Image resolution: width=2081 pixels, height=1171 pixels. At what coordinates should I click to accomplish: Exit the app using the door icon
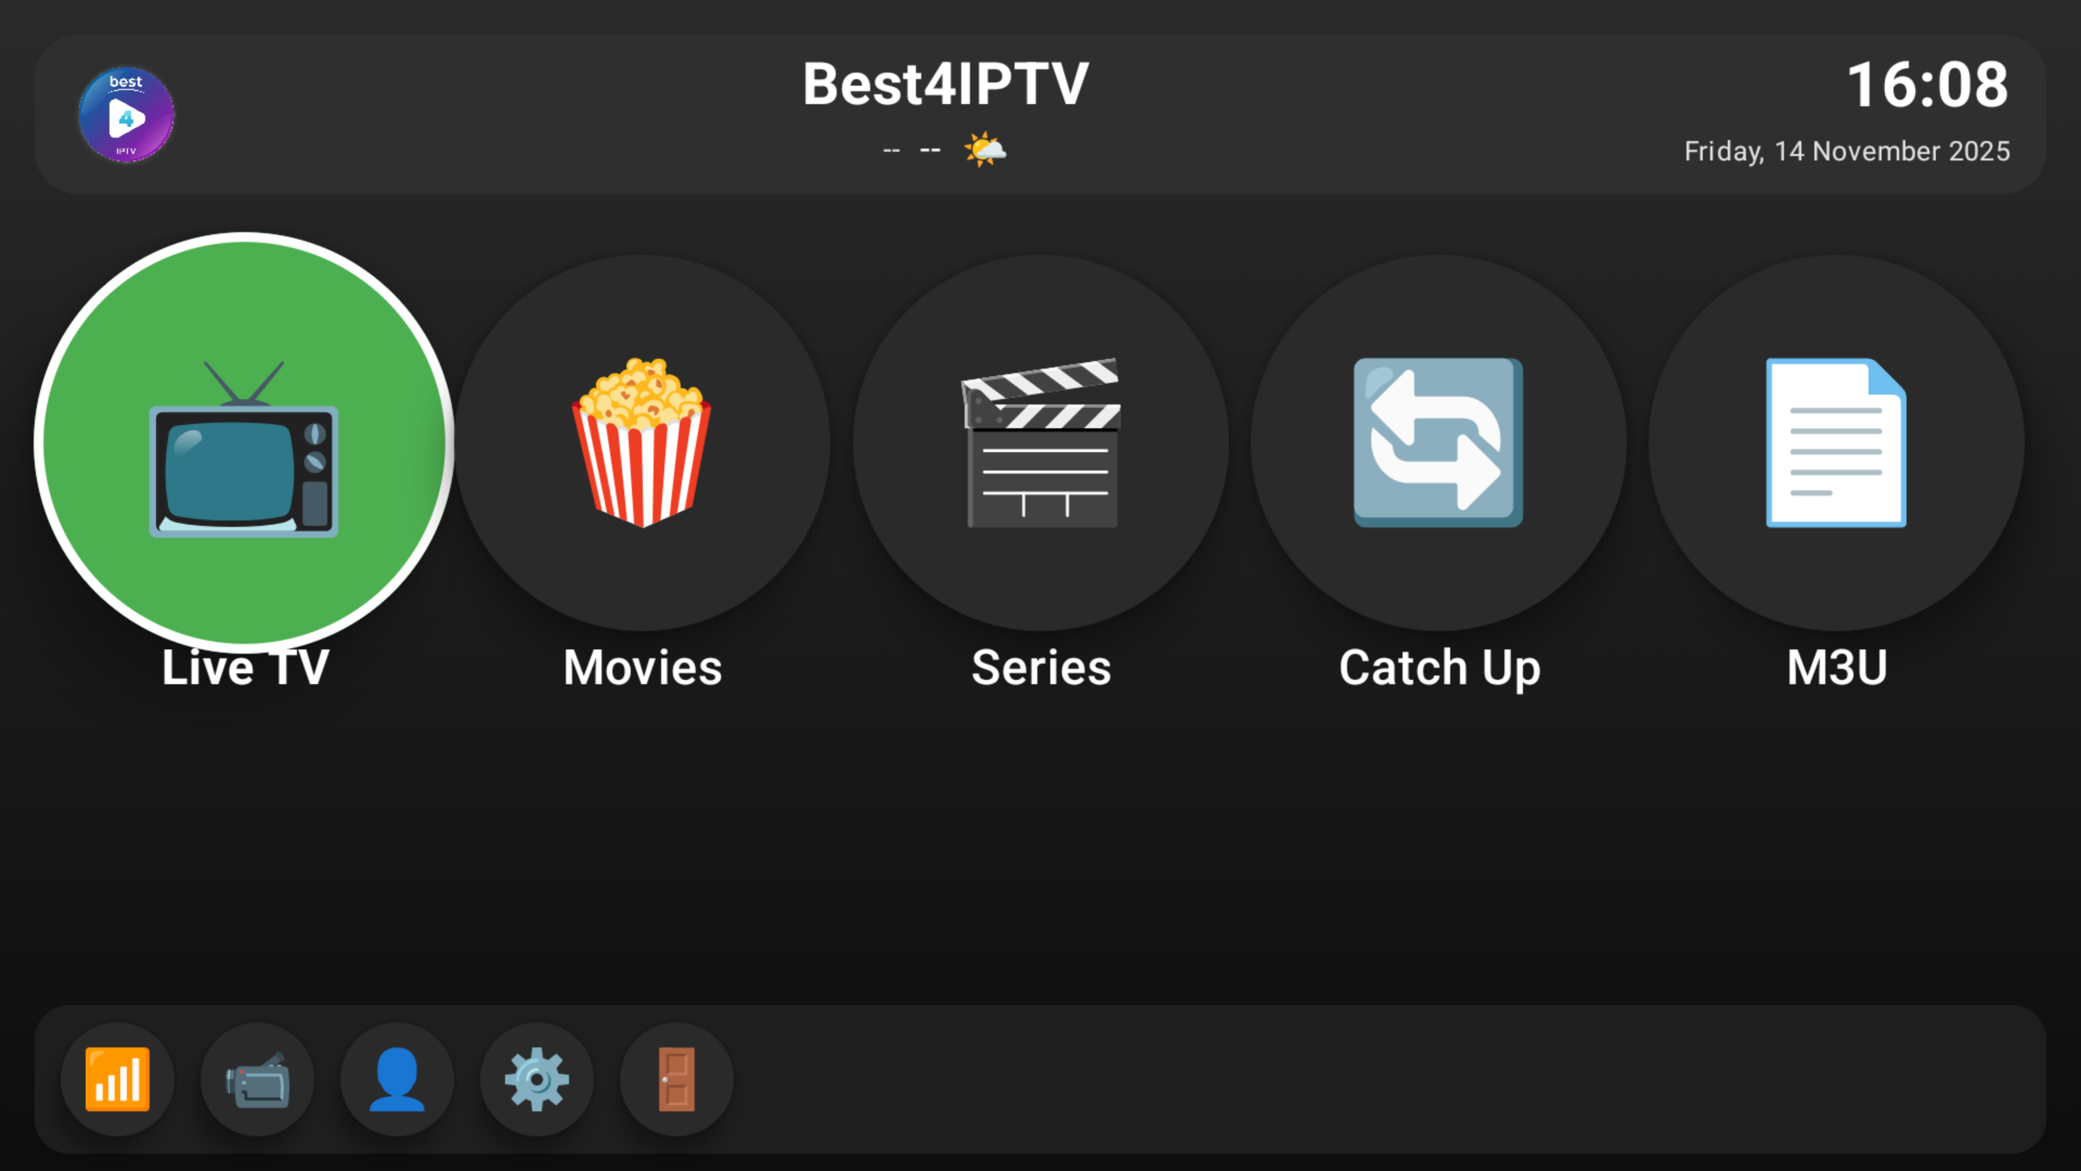pyautogui.click(x=677, y=1079)
